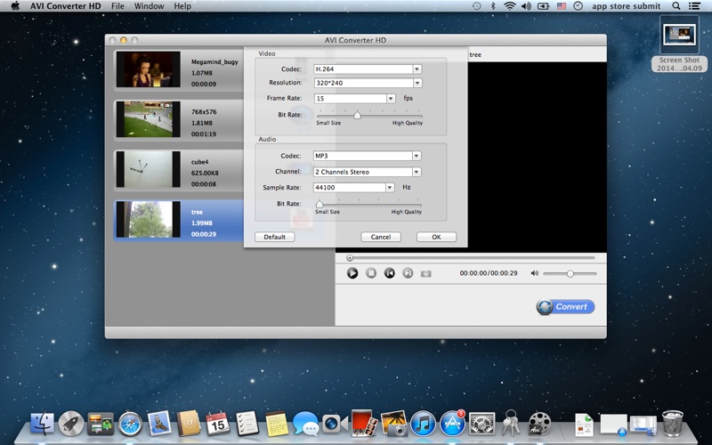The height and width of the screenshot is (445, 712).
Task: Click the video Bit Rate slider handle
Action: [357, 115]
